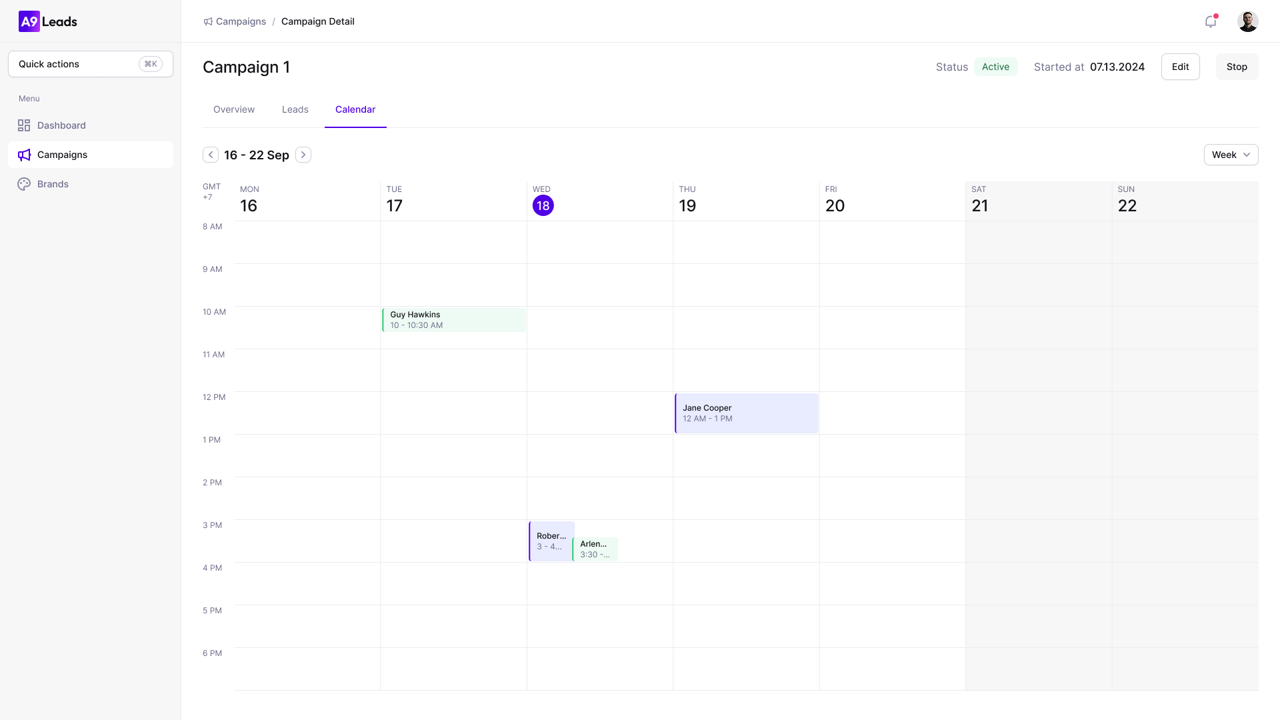Screen dimensions: 1280x720
Task: Select Campaigns in the sidebar menu
Action: [63, 155]
